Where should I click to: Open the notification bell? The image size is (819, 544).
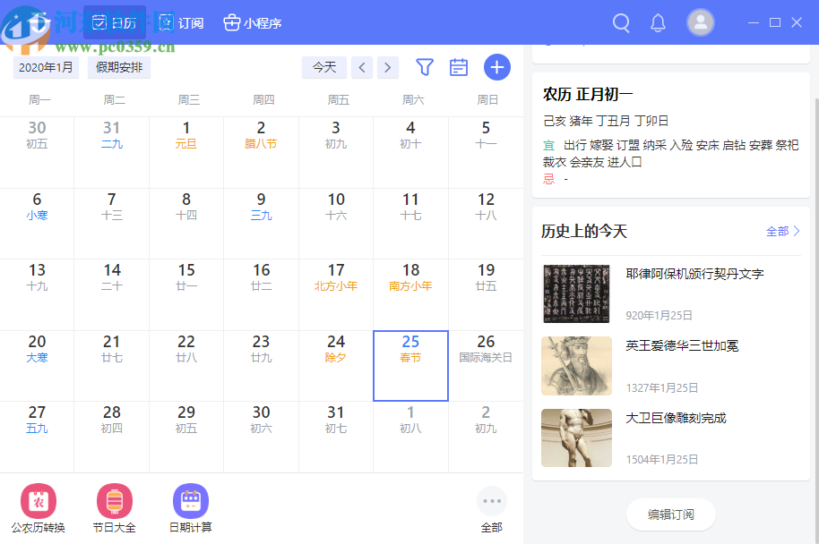[x=658, y=23]
